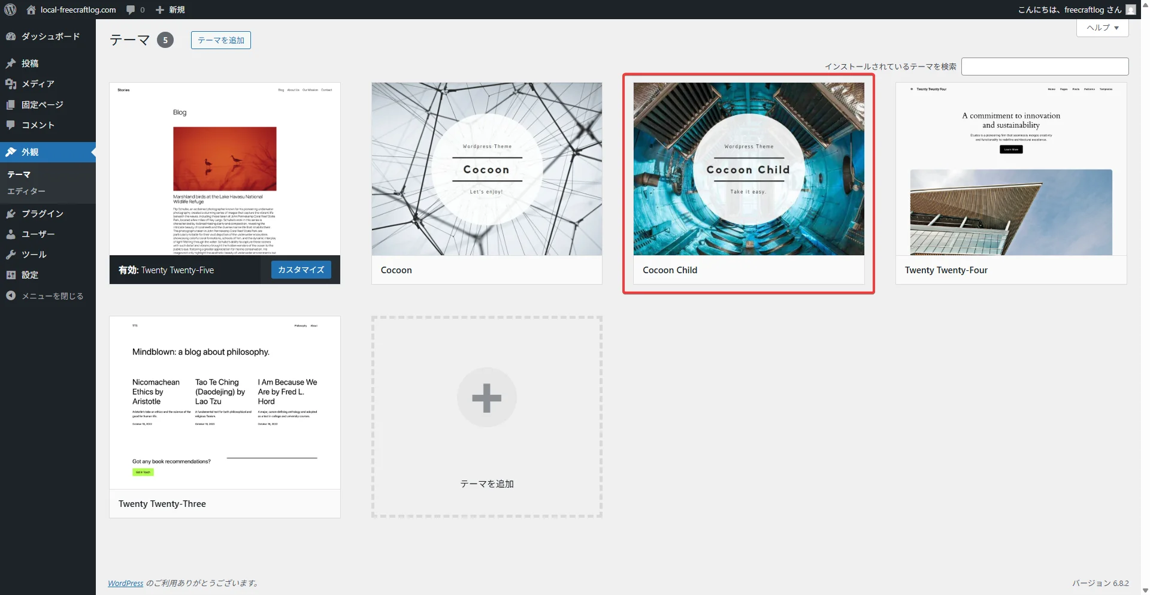1150x595 pixels.
Task: Click the ユーザー person icon
Action: [x=11, y=234]
